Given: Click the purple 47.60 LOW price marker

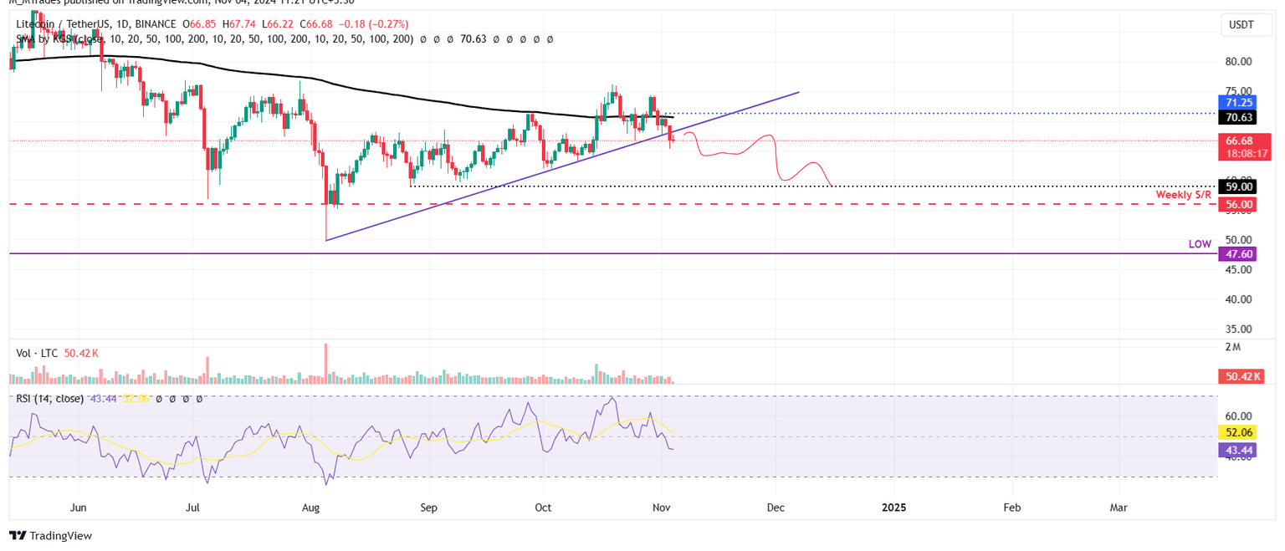Looking at the screenshot, I should coord(1238,253).
